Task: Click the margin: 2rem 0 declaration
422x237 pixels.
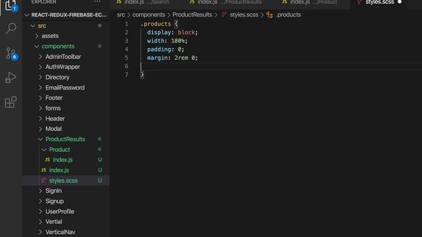Action: click(173, 58)
